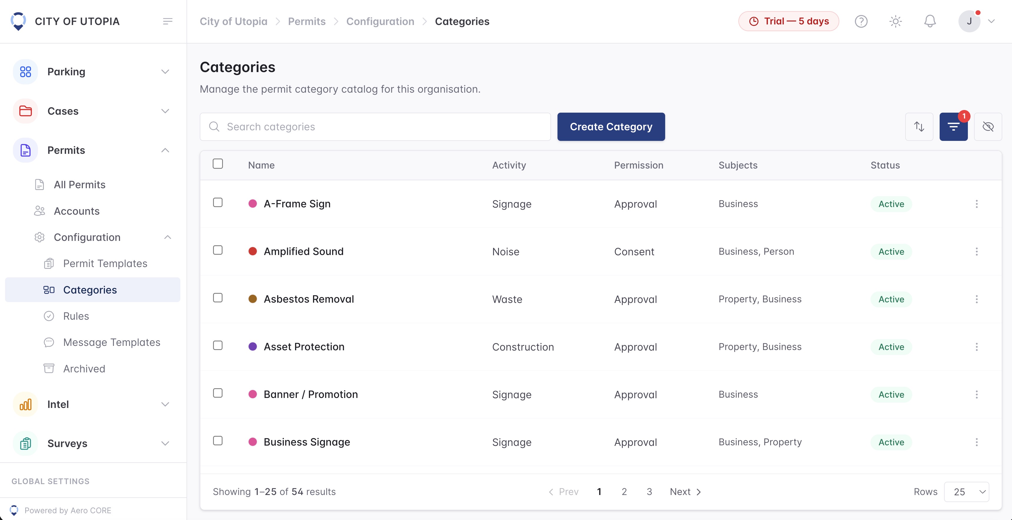This screenshot has width=1012, height=520.
Task: Open row actions for Amplified Sound
Action: (x=977, y=252)
